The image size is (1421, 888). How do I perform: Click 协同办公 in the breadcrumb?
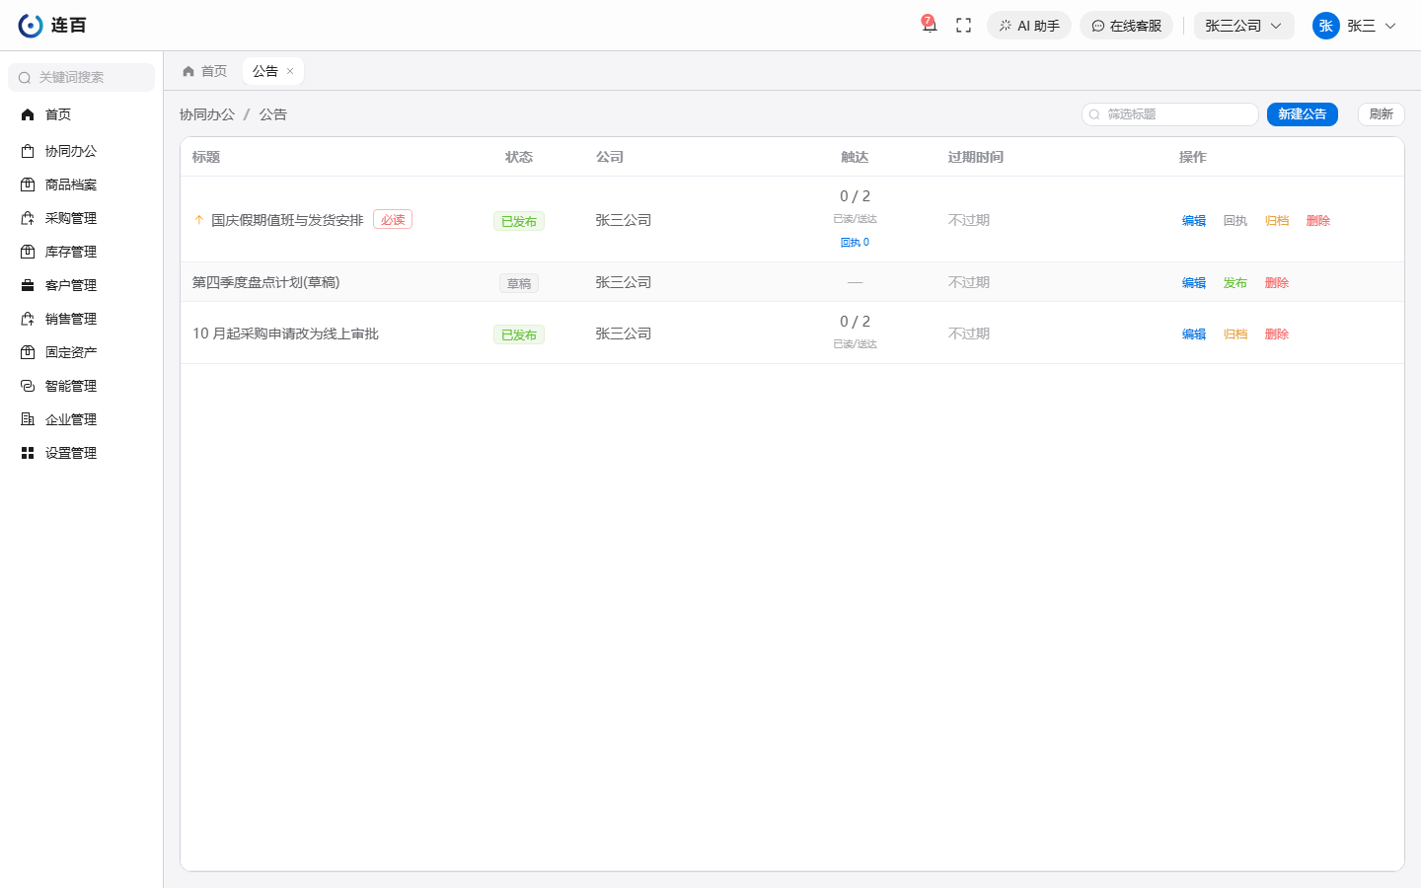point(207,114)
